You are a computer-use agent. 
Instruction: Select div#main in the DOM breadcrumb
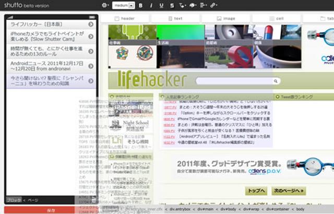pos(205,209)
